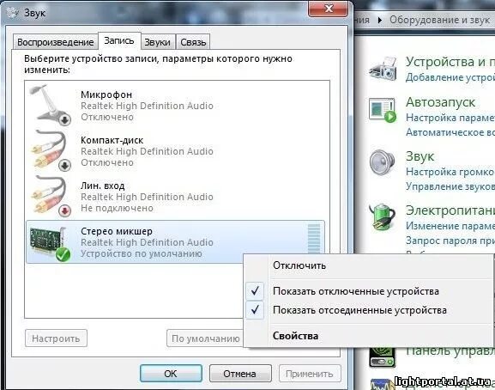The image size is (495, 390).
Task: Expand the breadcrumb arrow before Оборудование и звук
Action: click(380, 21)
